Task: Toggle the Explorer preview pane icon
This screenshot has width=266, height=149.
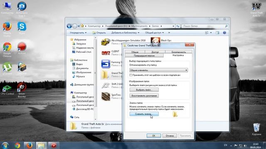Action: (x=217, y=33)
